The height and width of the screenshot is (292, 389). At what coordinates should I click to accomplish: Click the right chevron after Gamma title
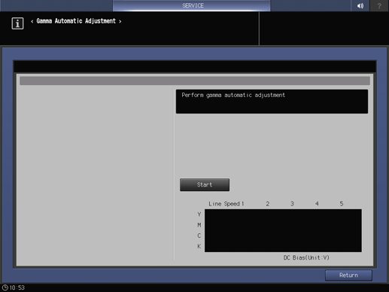point(120,22)
